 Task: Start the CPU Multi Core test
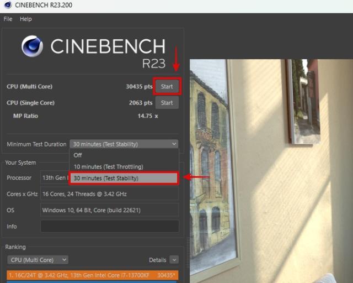coord(167,86)
